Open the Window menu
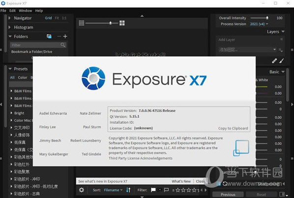 coord(25,11)
